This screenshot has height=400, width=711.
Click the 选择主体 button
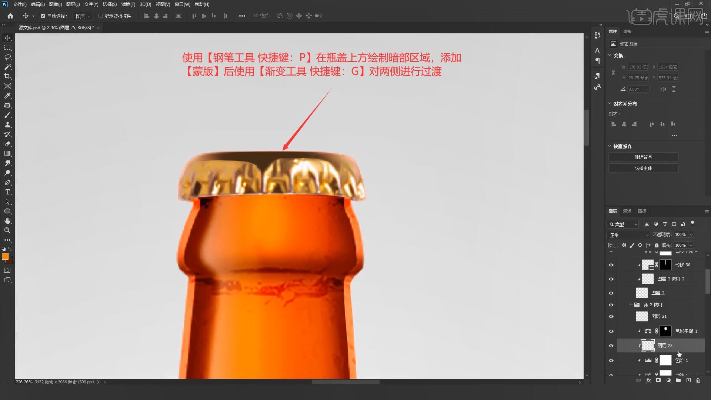click(x=643, y=168)
